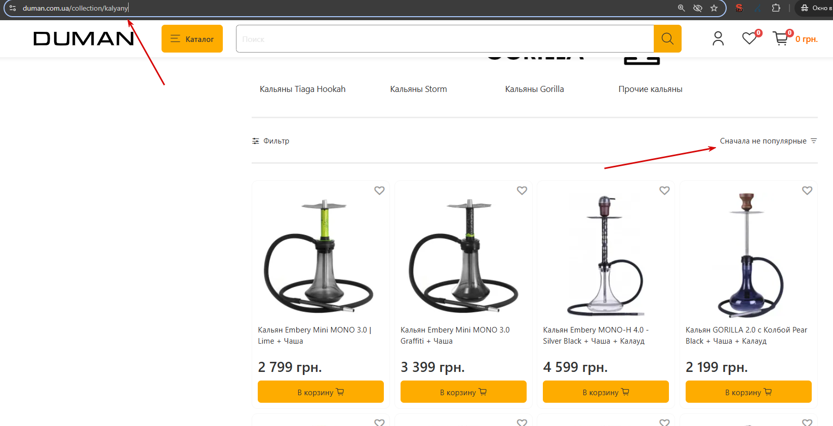Open title Кальян Embery Mini MONO 3.0 Graffiti
This screenshot has width=833, height=426.
coord(455,336)
